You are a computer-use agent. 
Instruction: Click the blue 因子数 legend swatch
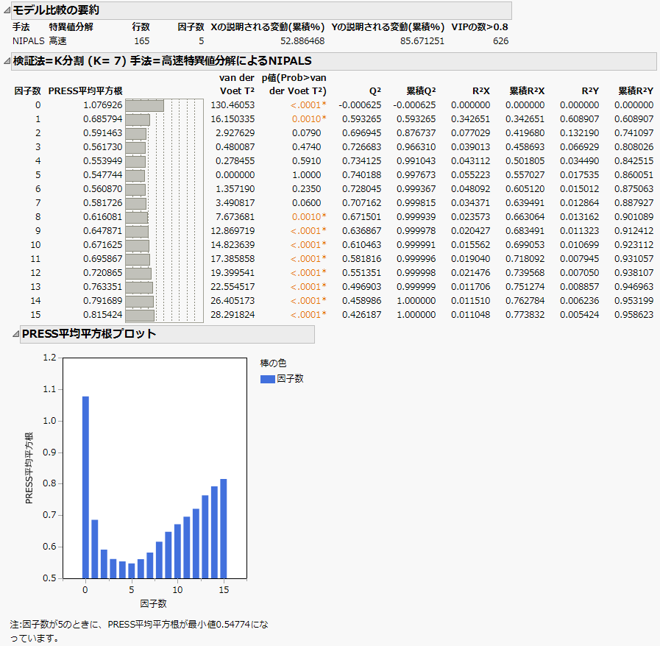(x=267, y=379)
